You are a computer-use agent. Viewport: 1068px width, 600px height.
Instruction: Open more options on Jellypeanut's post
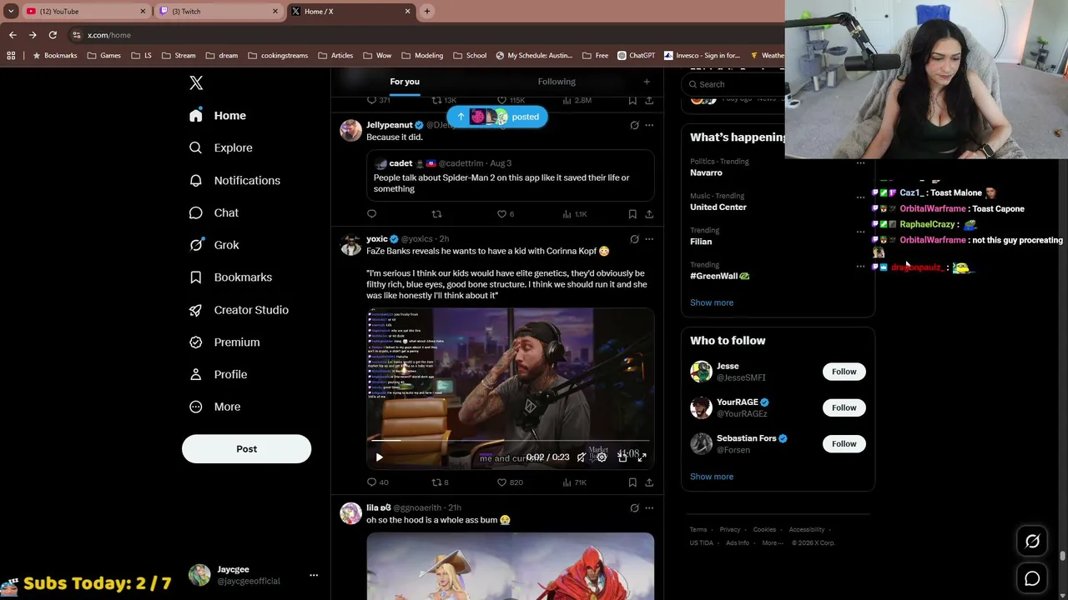649,125
